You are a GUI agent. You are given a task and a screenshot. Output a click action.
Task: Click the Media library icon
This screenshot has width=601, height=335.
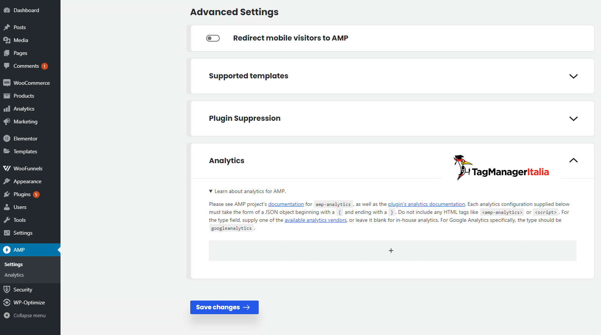coord(7,40)
